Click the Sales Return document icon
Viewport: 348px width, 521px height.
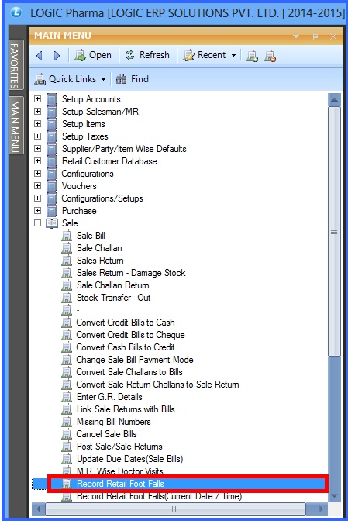[x=67, y=260]
